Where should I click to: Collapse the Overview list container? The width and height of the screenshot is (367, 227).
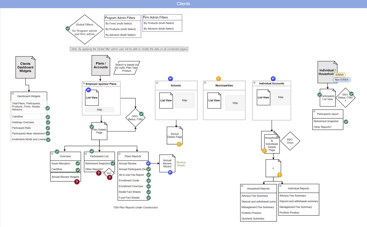tap(52, 154)
